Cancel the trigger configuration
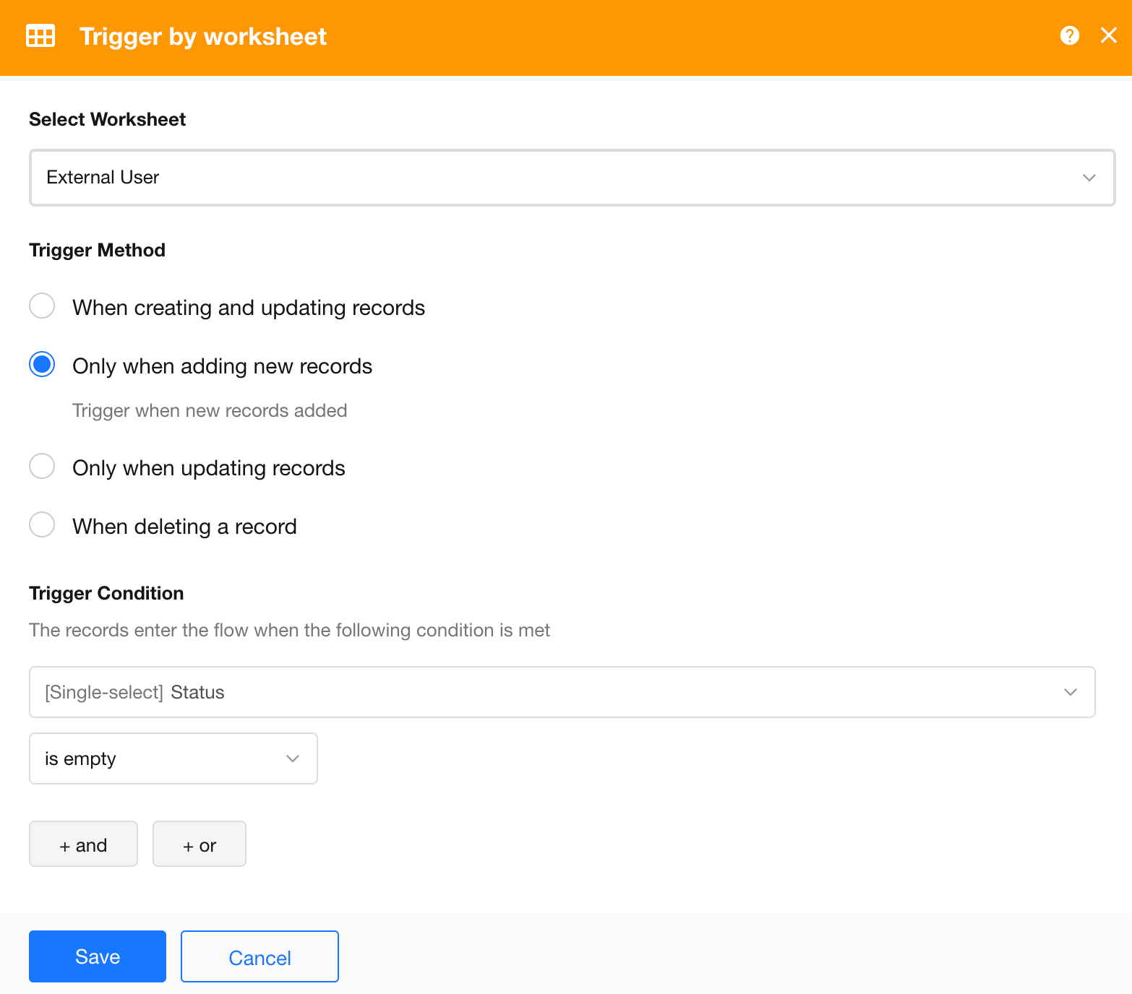 click(260, 956)
